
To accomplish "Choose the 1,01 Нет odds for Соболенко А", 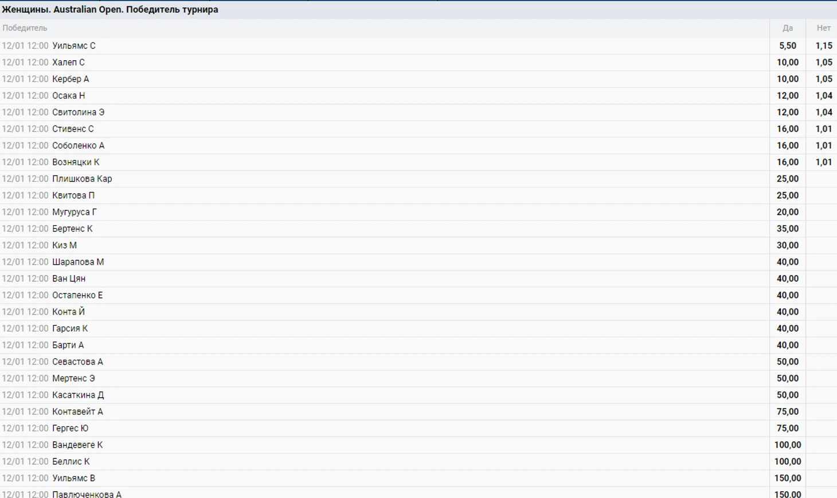I will coord(824,146).
